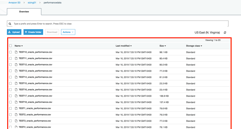Open the Actions dropdown menu
Image resolution: width=241 pixels, height=129 pixels.
pyautogui.click(x=68, y=32)
